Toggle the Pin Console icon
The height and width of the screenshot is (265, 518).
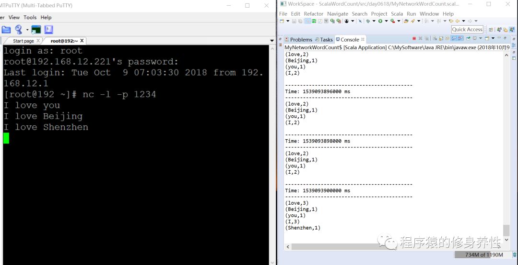468,39
